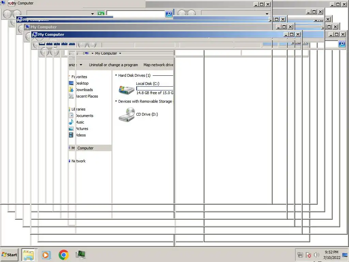349x262 pixels.
Task: Collapse Devices with Removable Storage group
Action: point(116,101)
